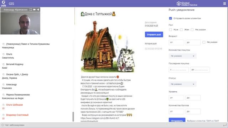Image resolution: width=228 pixels, height=128 pixels.
Task: Click the age 'до' input field
Action: [193, 42]
